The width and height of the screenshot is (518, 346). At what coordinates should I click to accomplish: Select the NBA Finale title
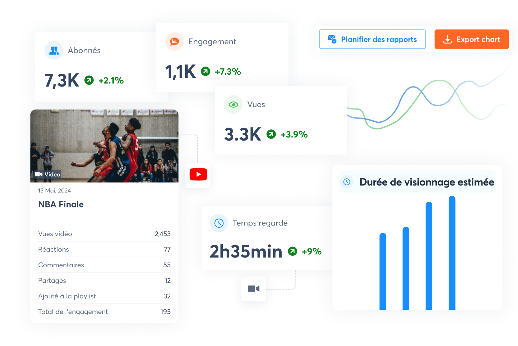pyautogui.click(x=61, y=204)
